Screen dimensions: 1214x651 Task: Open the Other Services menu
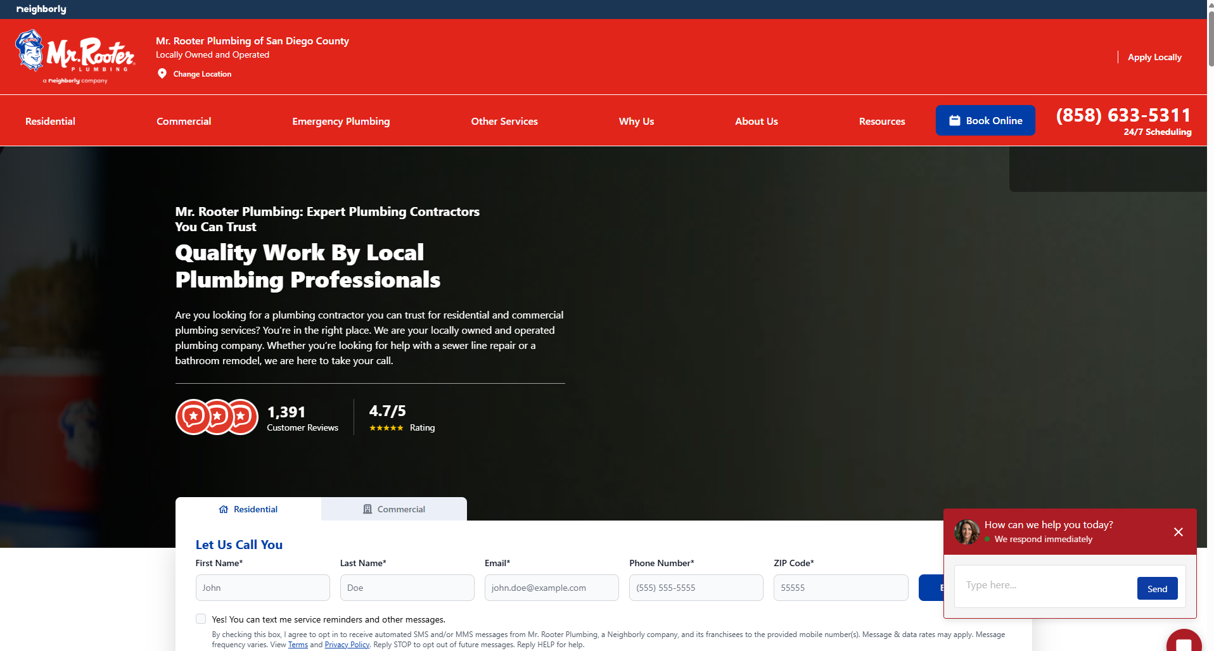coord(504,121)
